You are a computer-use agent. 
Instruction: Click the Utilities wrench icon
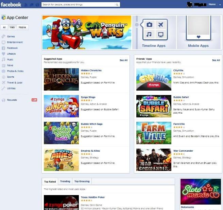tap(3, 88)
